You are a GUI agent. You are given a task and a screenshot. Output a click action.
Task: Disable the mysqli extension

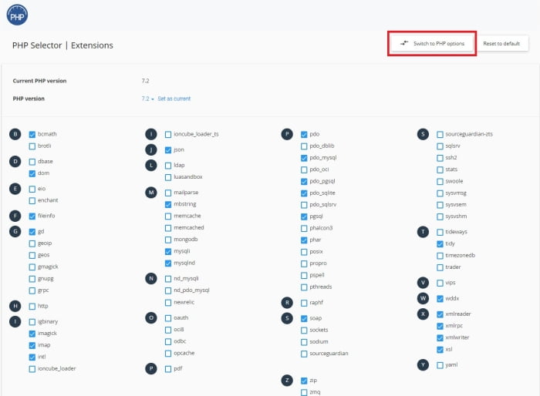[x=168, y=251]
